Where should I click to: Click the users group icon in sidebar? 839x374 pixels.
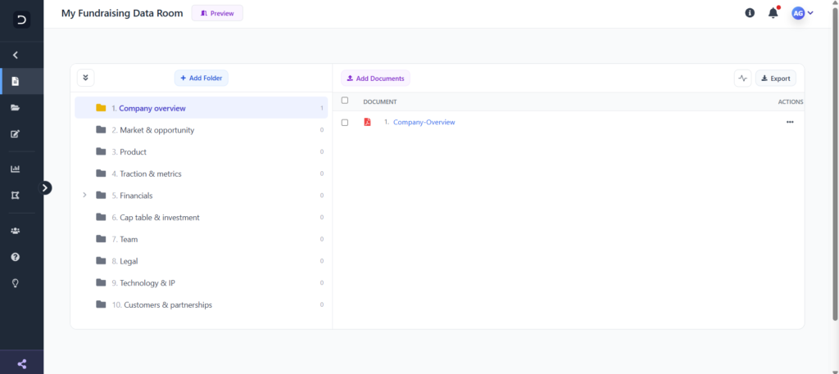tap(15, 231)
